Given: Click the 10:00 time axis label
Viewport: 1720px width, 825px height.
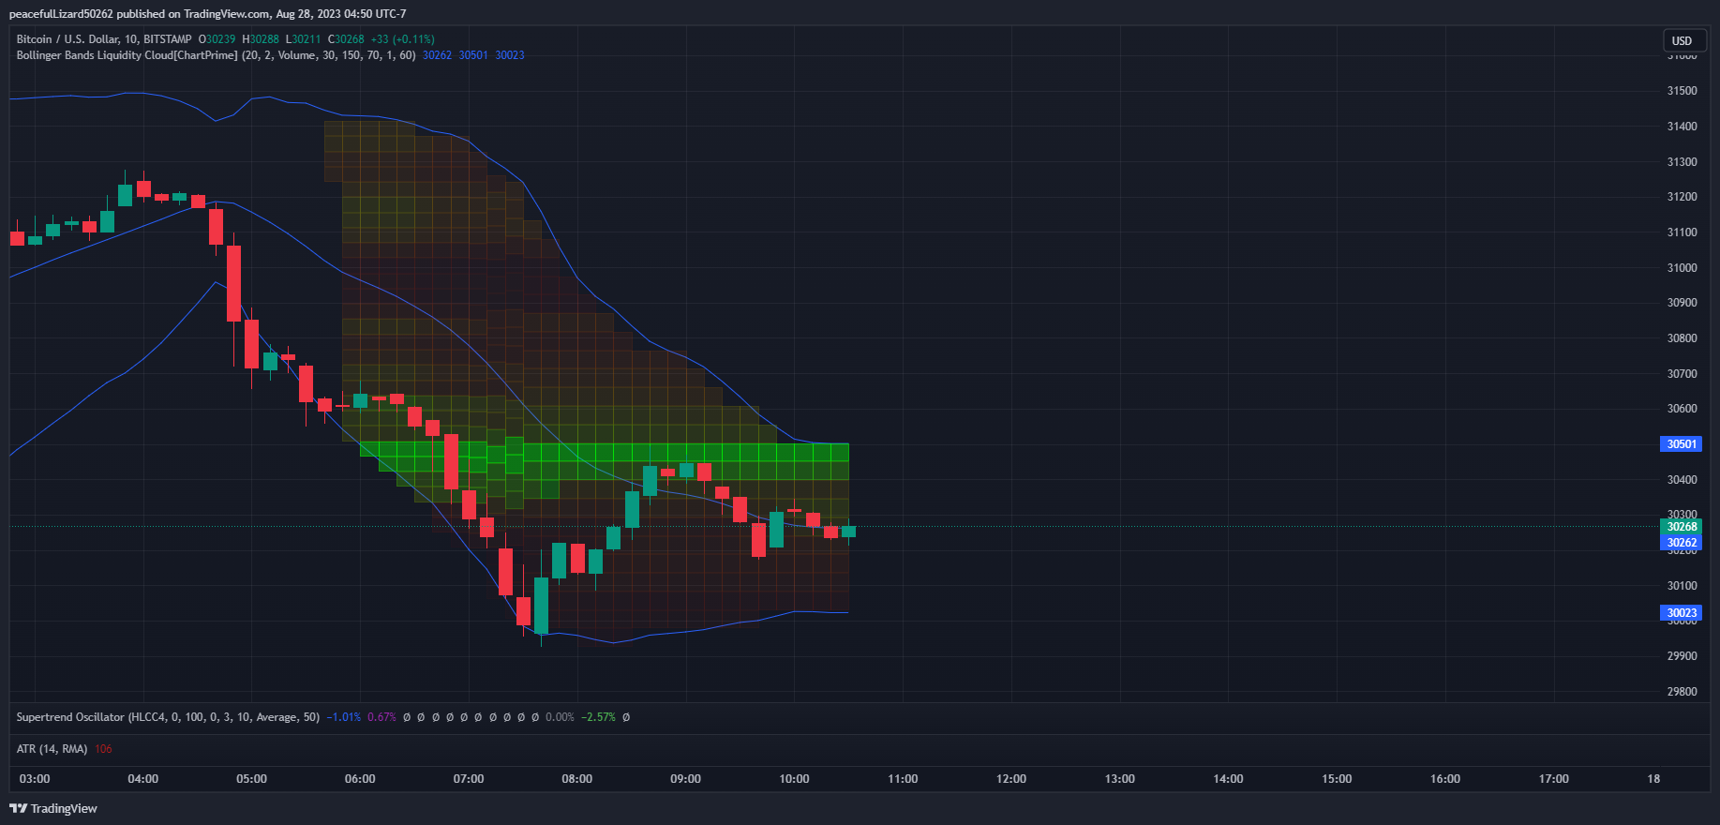Looking at the screenshot, I should (795, 779).
